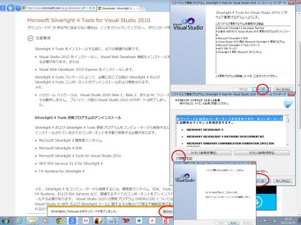The width and height of the screenshot is (301, 225).
Task: Close the small third wizard dialog
Action: click(253, 163)
